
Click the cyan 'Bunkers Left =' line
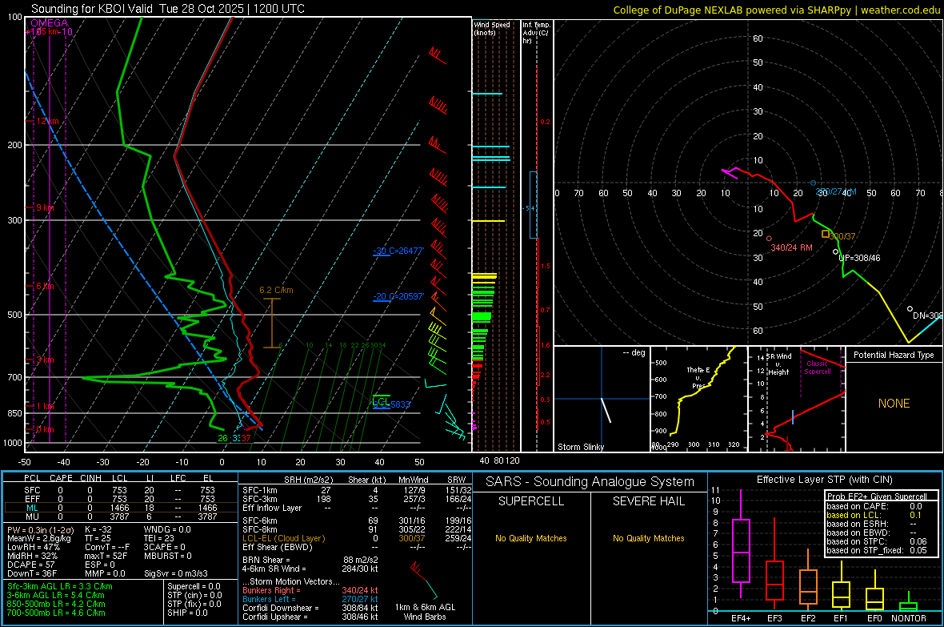click(x=310, y=599)
